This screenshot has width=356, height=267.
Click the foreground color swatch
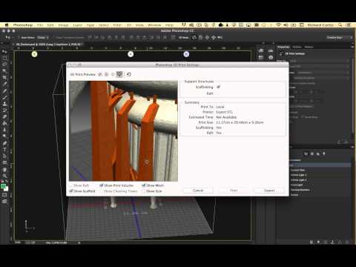3,187
